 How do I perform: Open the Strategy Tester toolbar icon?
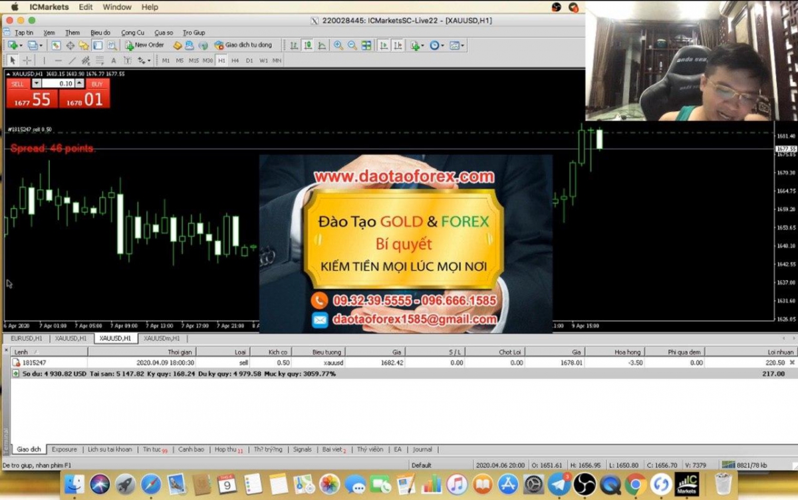pyautogui.click(x=111, y=45)
